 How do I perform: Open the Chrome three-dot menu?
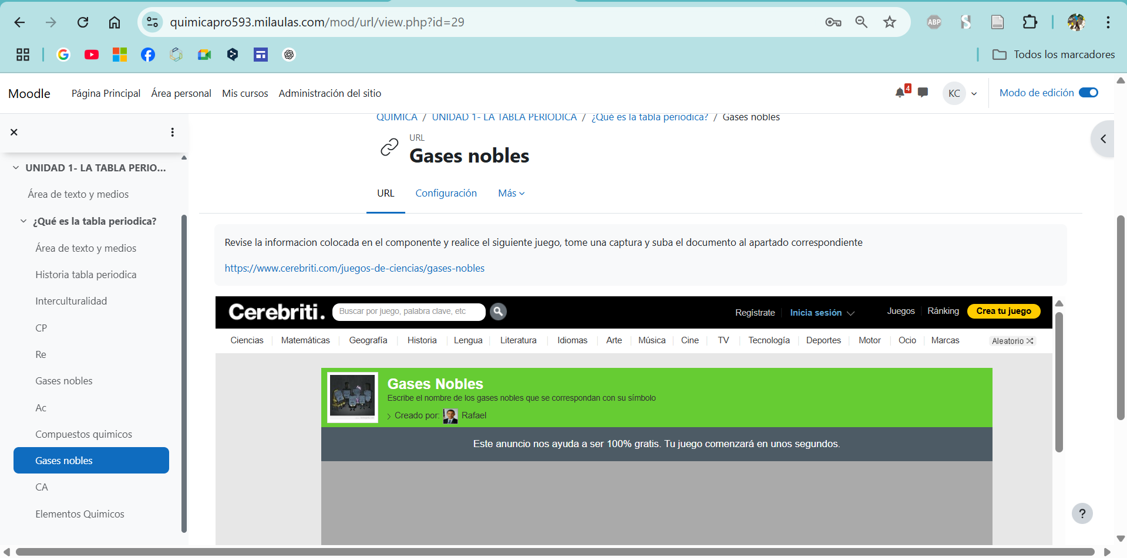(x=1108, y=22)
